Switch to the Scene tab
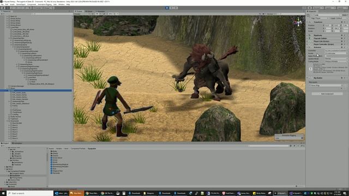Screen dimensions: 349x196 pyautogui.click(x=79, y=11)
